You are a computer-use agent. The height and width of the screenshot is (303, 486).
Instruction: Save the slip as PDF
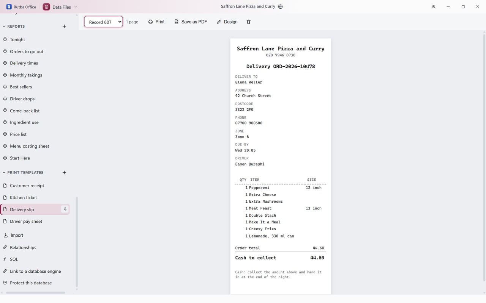(x=191, y=22)
